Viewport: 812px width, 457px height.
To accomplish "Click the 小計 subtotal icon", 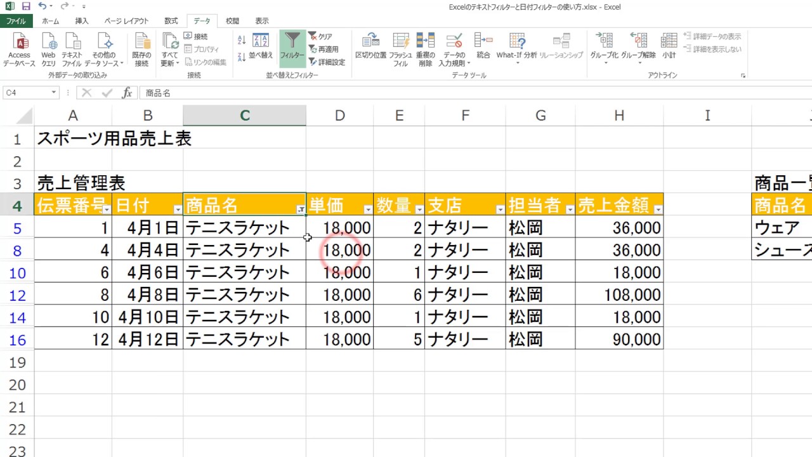I will coord(669,46).
